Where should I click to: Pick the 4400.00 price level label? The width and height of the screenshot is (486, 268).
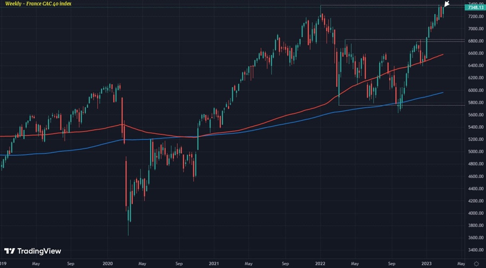click(476, 189)
